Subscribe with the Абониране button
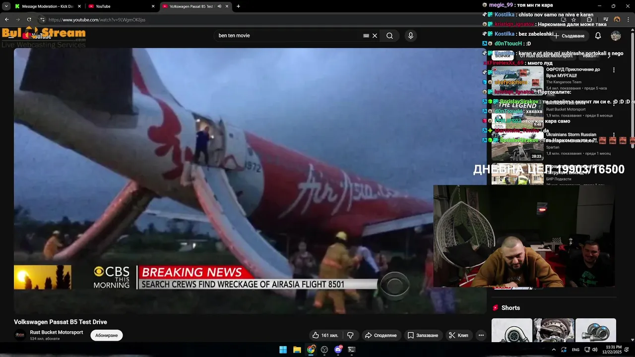 [107, 336]
